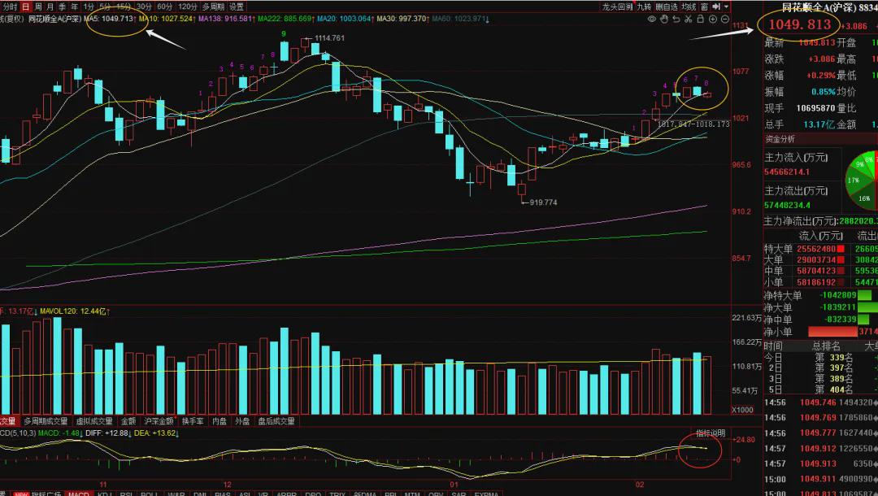Select 多周期成交量 volume tab
Image resolution: width=878 pixels, height=496 pixels.
coord(46,421)
